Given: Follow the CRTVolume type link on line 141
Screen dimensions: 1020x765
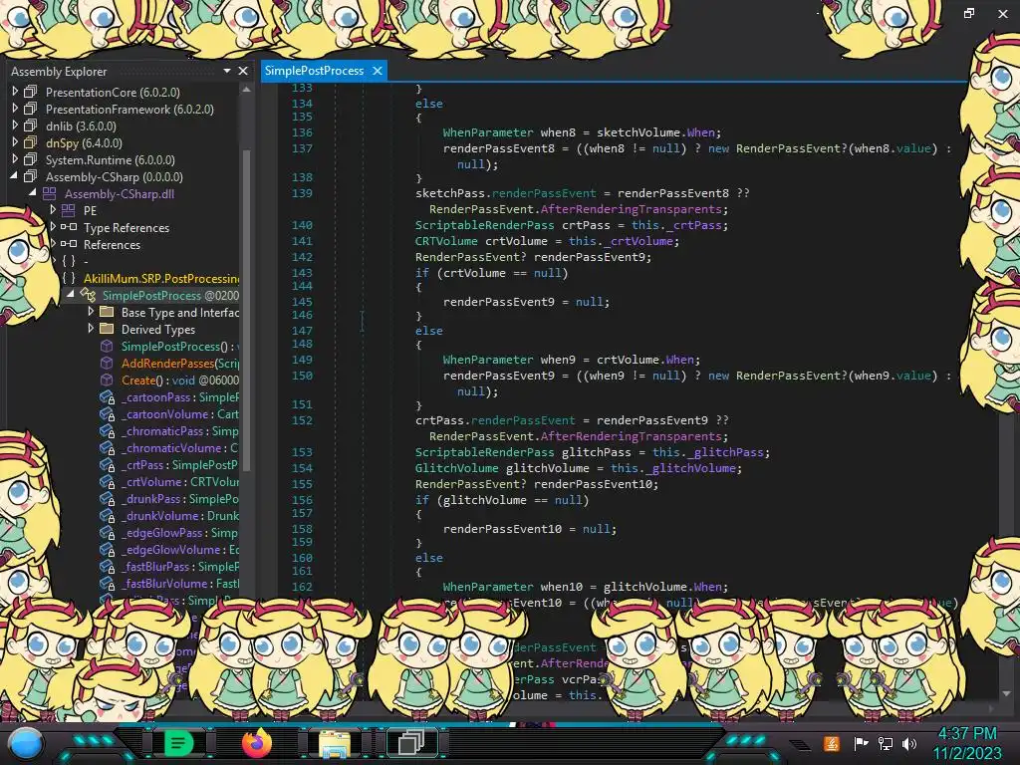Looking at the screenshot, I should point(446,241).
